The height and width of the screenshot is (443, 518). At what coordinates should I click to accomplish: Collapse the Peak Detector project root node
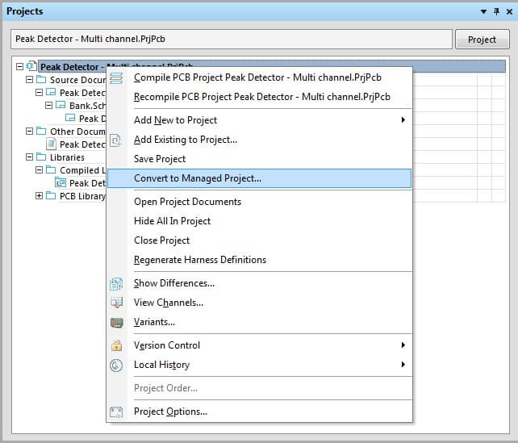click(20, 67)
